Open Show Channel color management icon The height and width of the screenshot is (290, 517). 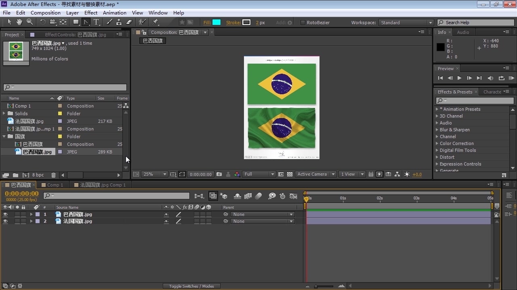coord(237,174)
